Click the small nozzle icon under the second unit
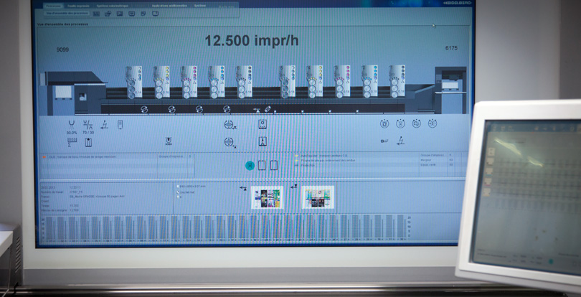 point(169,141)
